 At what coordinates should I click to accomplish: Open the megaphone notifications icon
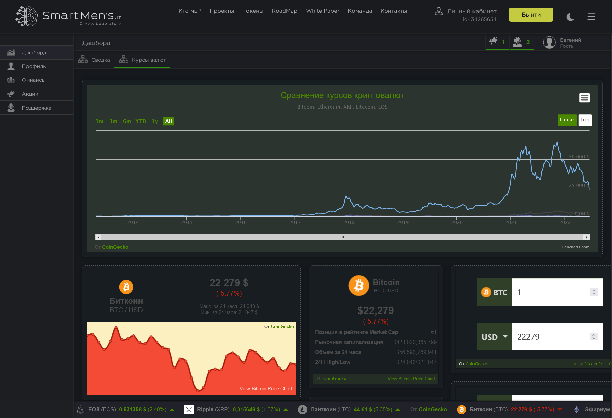click(x=493, y=41)
